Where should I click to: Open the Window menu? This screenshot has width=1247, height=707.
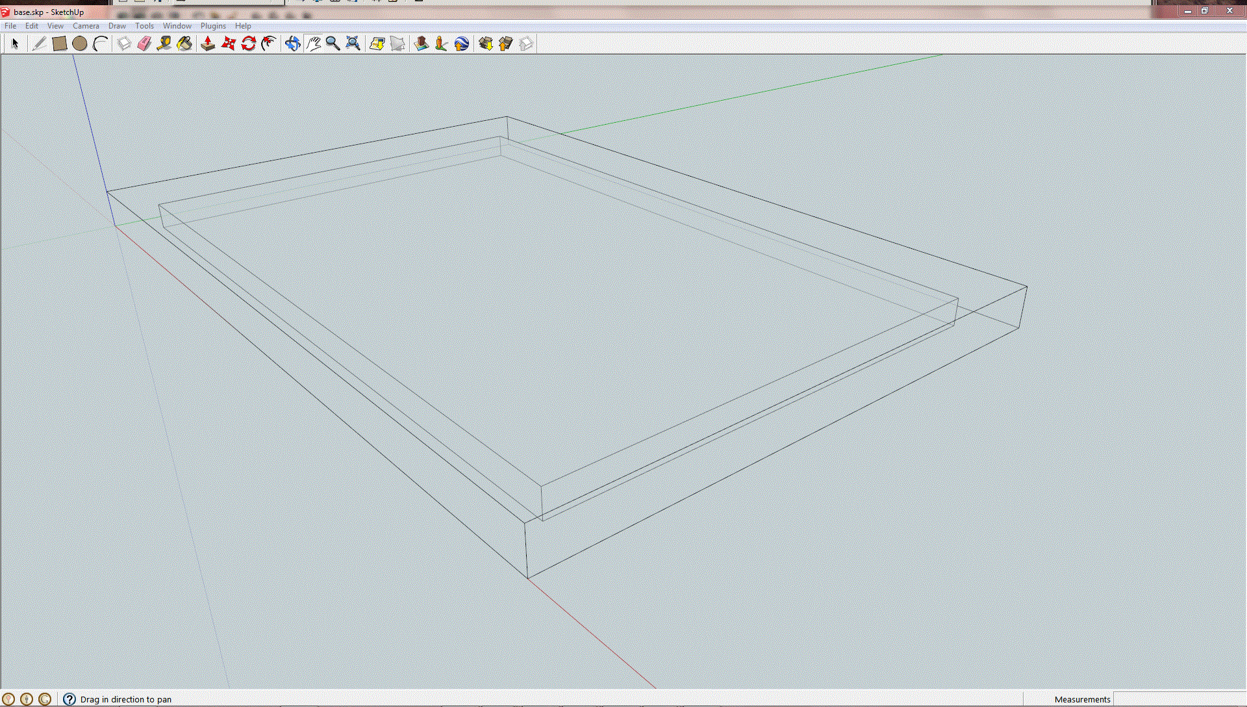[177, 26]
